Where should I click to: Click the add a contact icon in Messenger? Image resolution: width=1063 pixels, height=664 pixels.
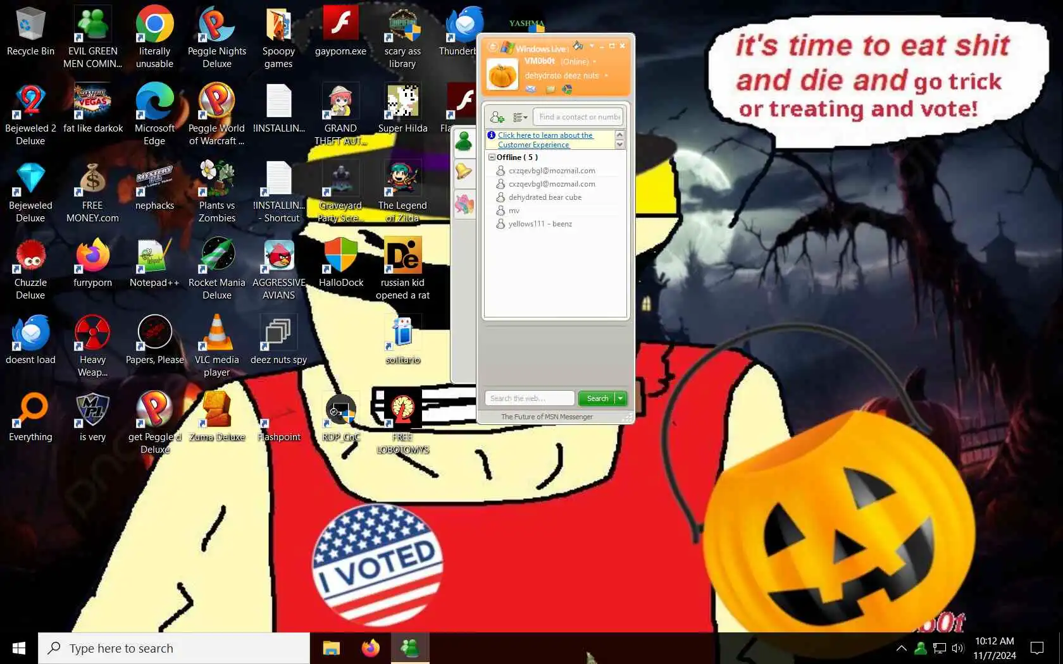(497, 117)
